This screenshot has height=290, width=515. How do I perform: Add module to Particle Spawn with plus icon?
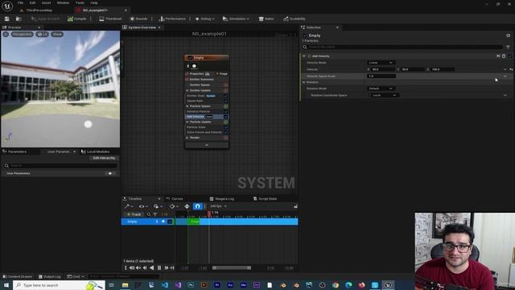point(226,106)
